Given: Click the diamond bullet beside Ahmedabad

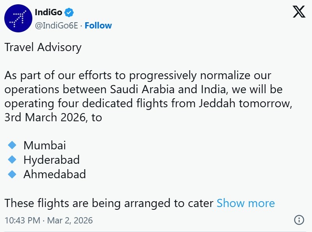Looking at the screenshot, I should (x=12, y=174).
